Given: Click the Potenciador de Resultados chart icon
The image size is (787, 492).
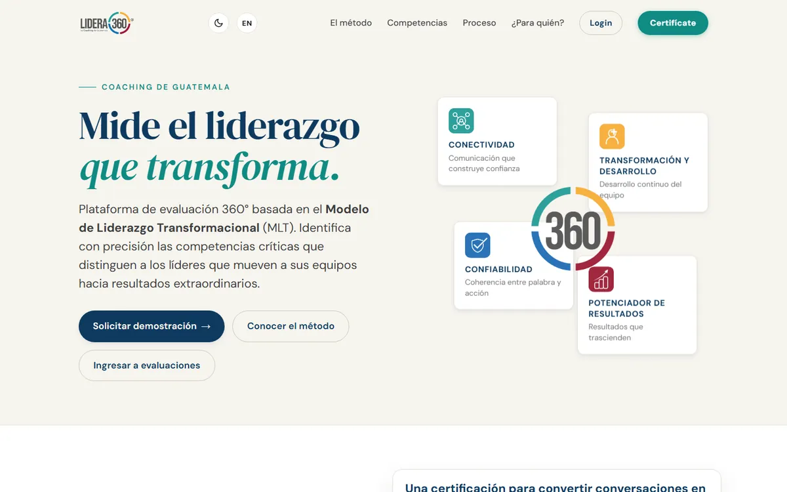Looking at the screenshot, I should [x=601, y=279].
